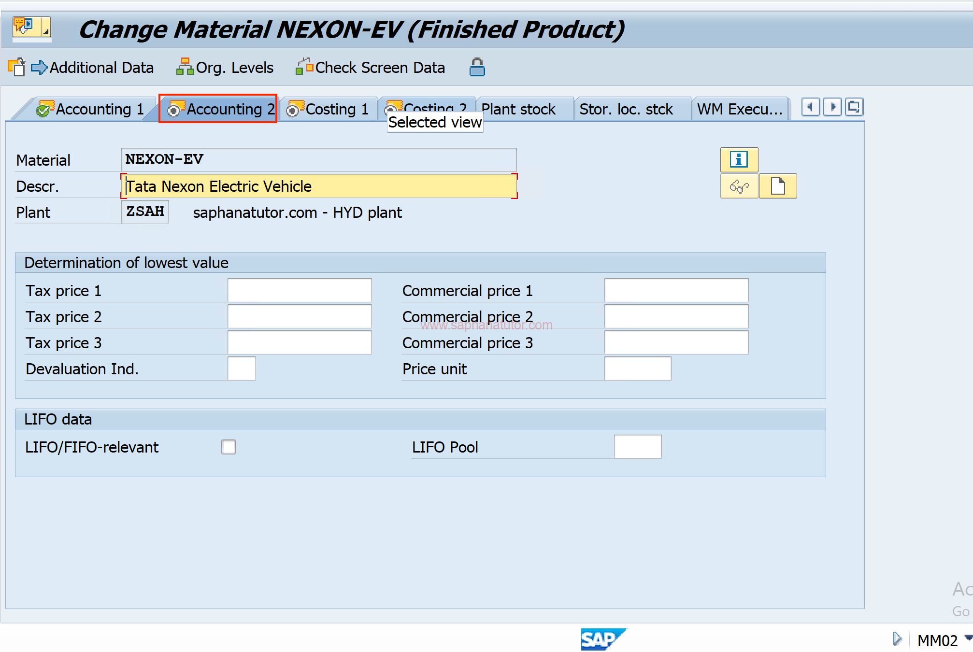Click the SAP logo in status bar

[603, 639]
